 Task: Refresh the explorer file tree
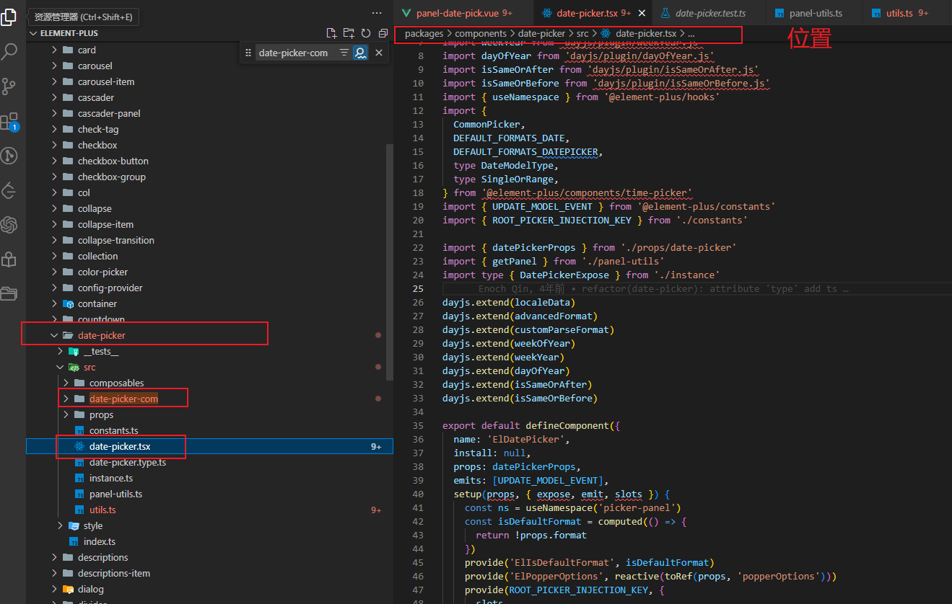tap(366, 33)
